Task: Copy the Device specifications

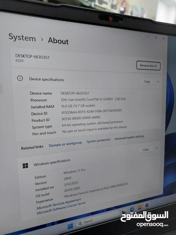Action: pos(147,81)
